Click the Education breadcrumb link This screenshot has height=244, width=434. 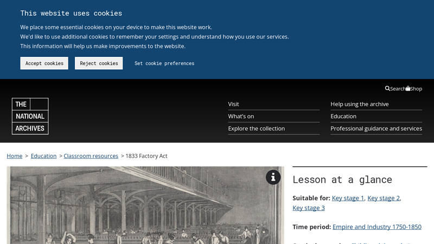click(43, 156)
